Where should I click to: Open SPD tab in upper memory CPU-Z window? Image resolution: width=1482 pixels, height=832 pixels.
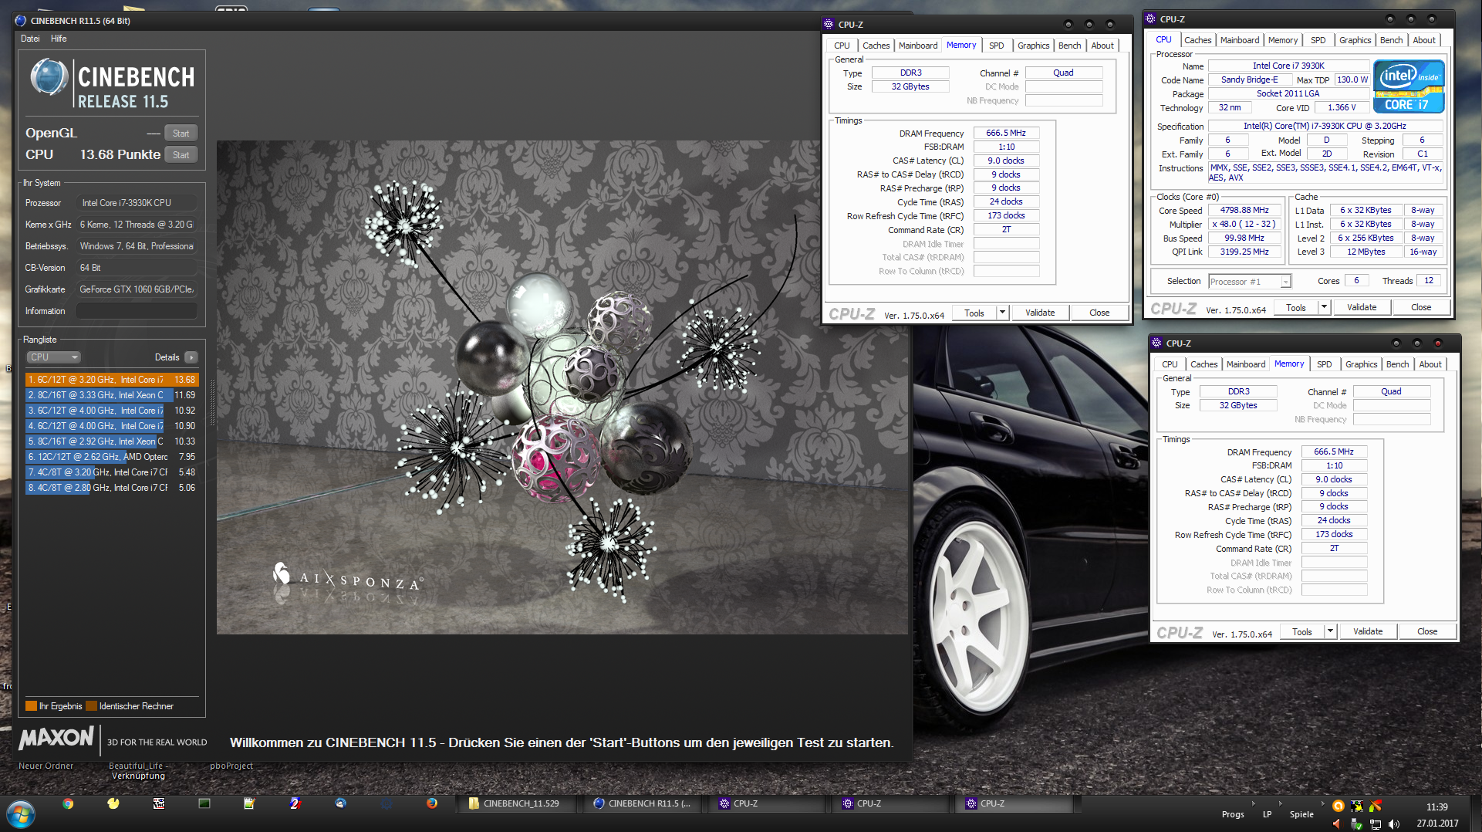996,46
